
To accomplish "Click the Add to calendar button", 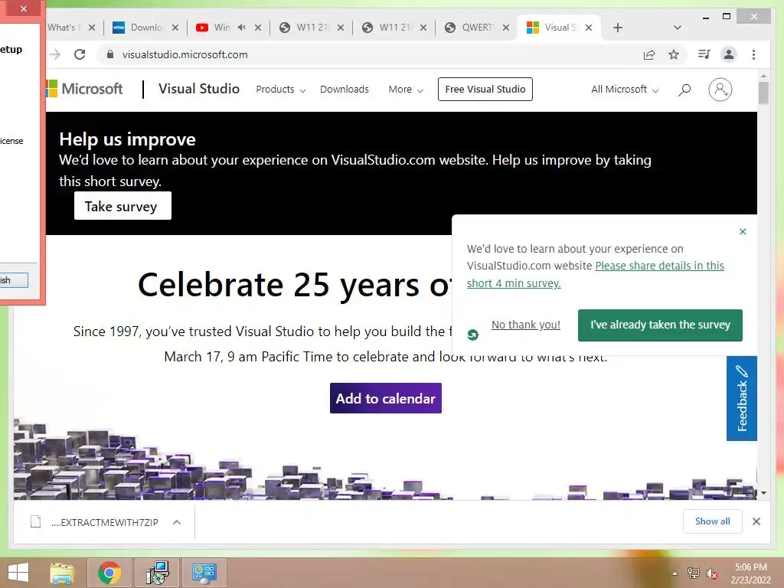I will pos(386,398).
